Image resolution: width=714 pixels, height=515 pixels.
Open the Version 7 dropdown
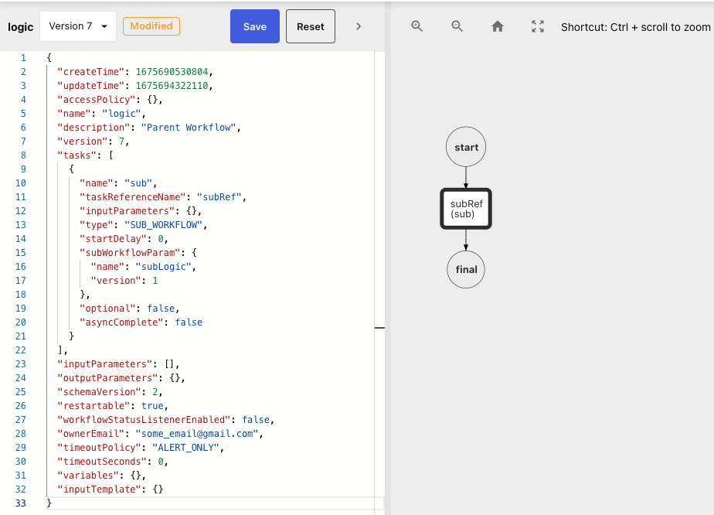tap(77, 26)
